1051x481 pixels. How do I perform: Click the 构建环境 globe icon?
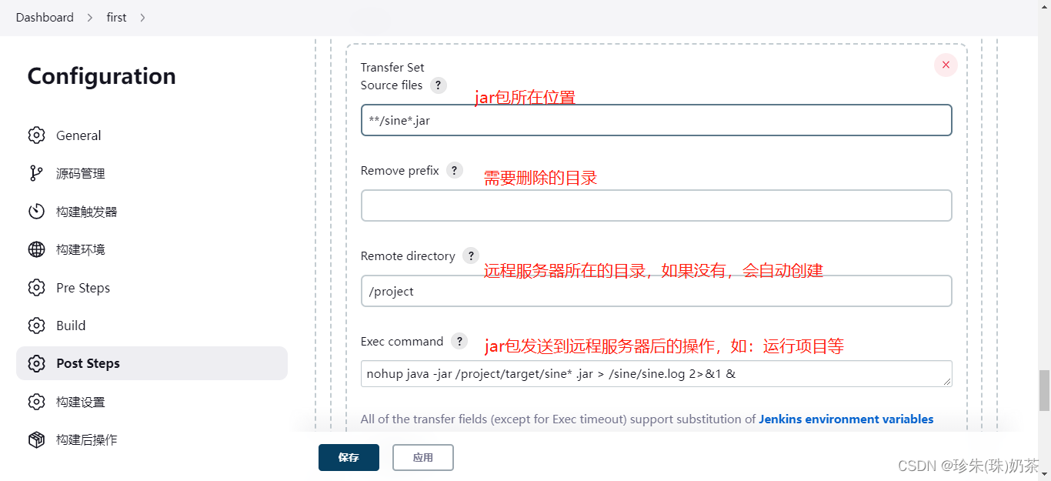point(36,249)
